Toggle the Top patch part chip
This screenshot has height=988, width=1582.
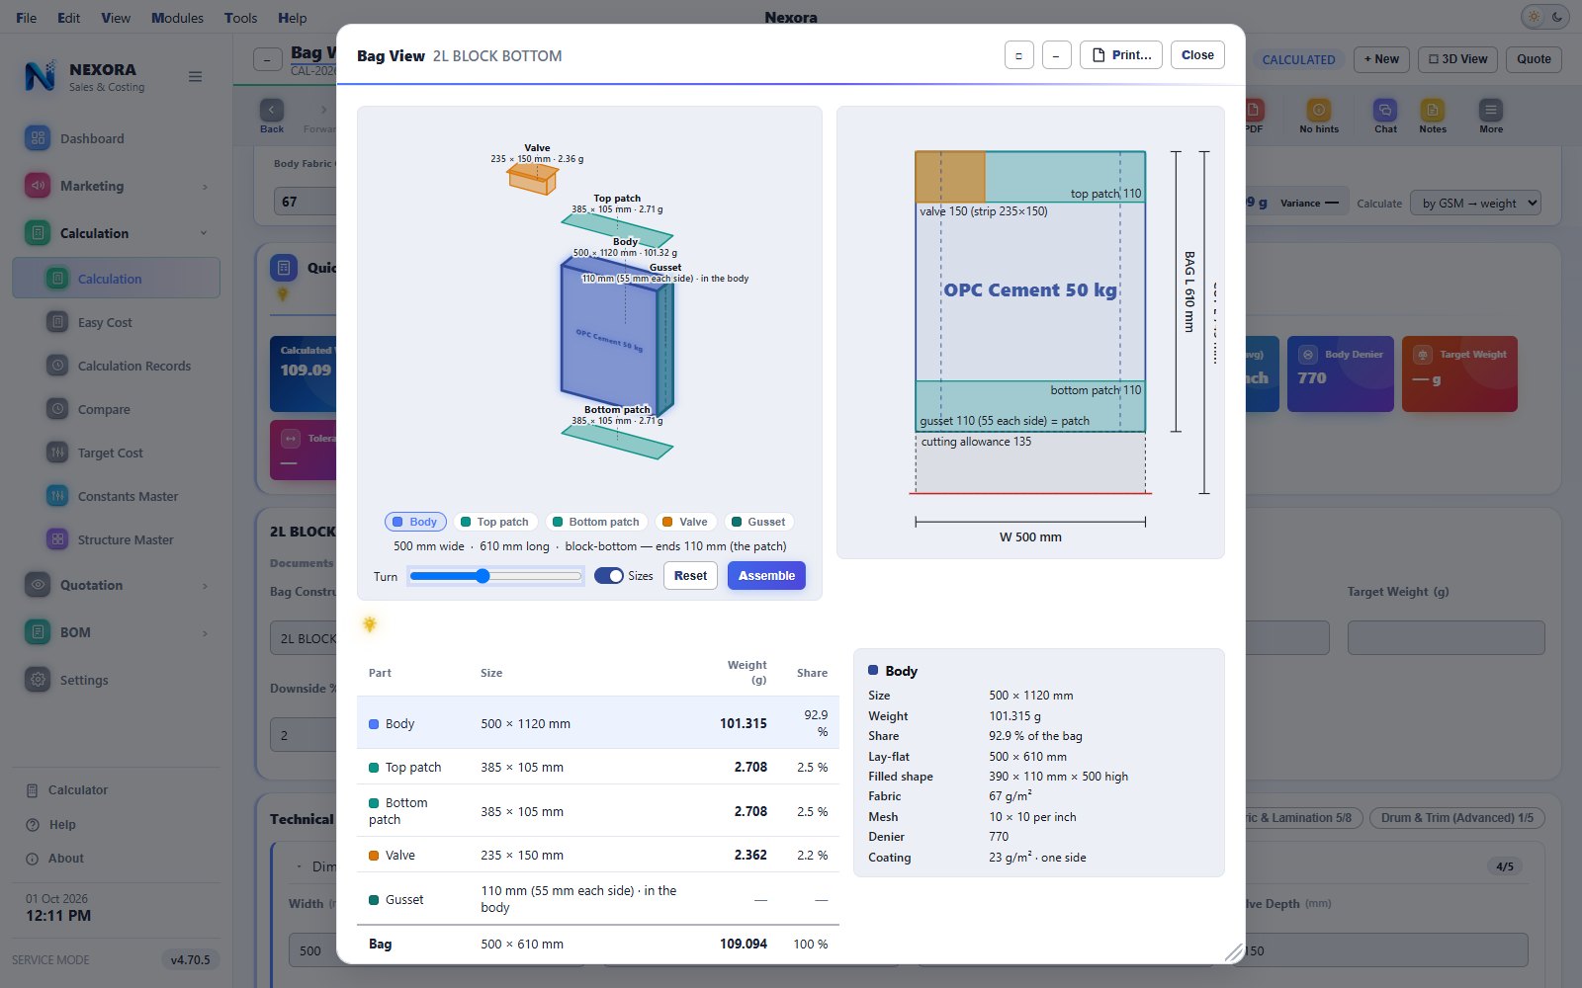tap(494, 522)
